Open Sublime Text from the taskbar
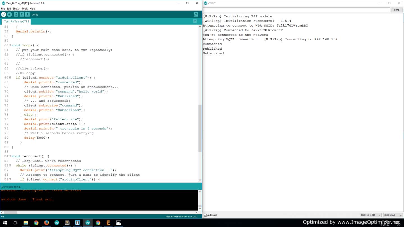The height and width of the screenshot is (227, 404). [67, 223]
